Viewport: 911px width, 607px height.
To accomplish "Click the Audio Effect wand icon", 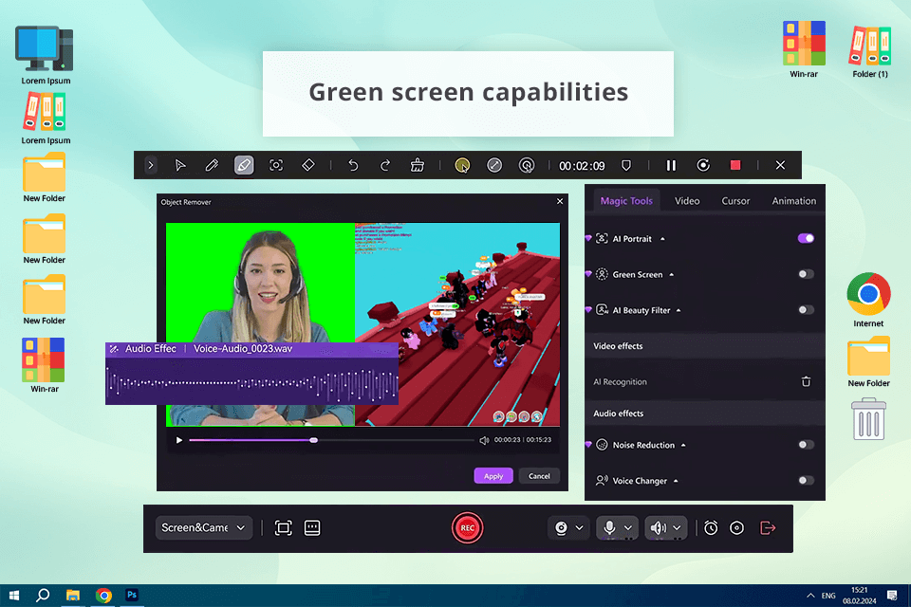I will tap(115, 349).
